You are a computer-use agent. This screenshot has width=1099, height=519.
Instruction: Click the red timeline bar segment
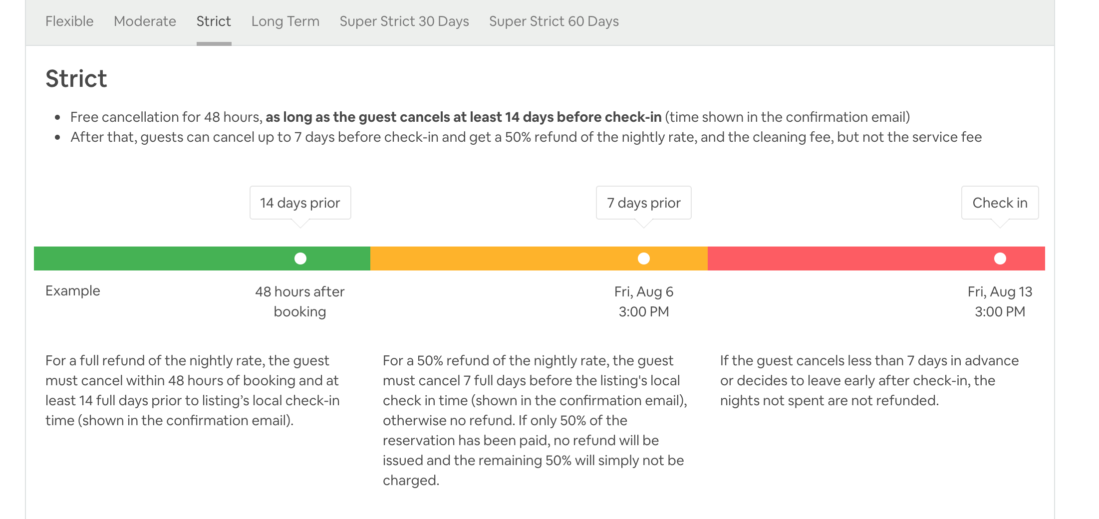(x=848, y=259)
